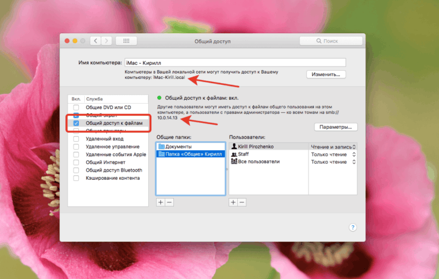Screen dimensions: 439x279
Task: Click the back navigation arrow
Action: tap(94, 41)
